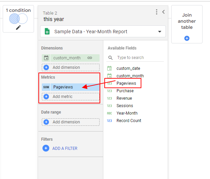Select the custom_date field

point(128,68)
